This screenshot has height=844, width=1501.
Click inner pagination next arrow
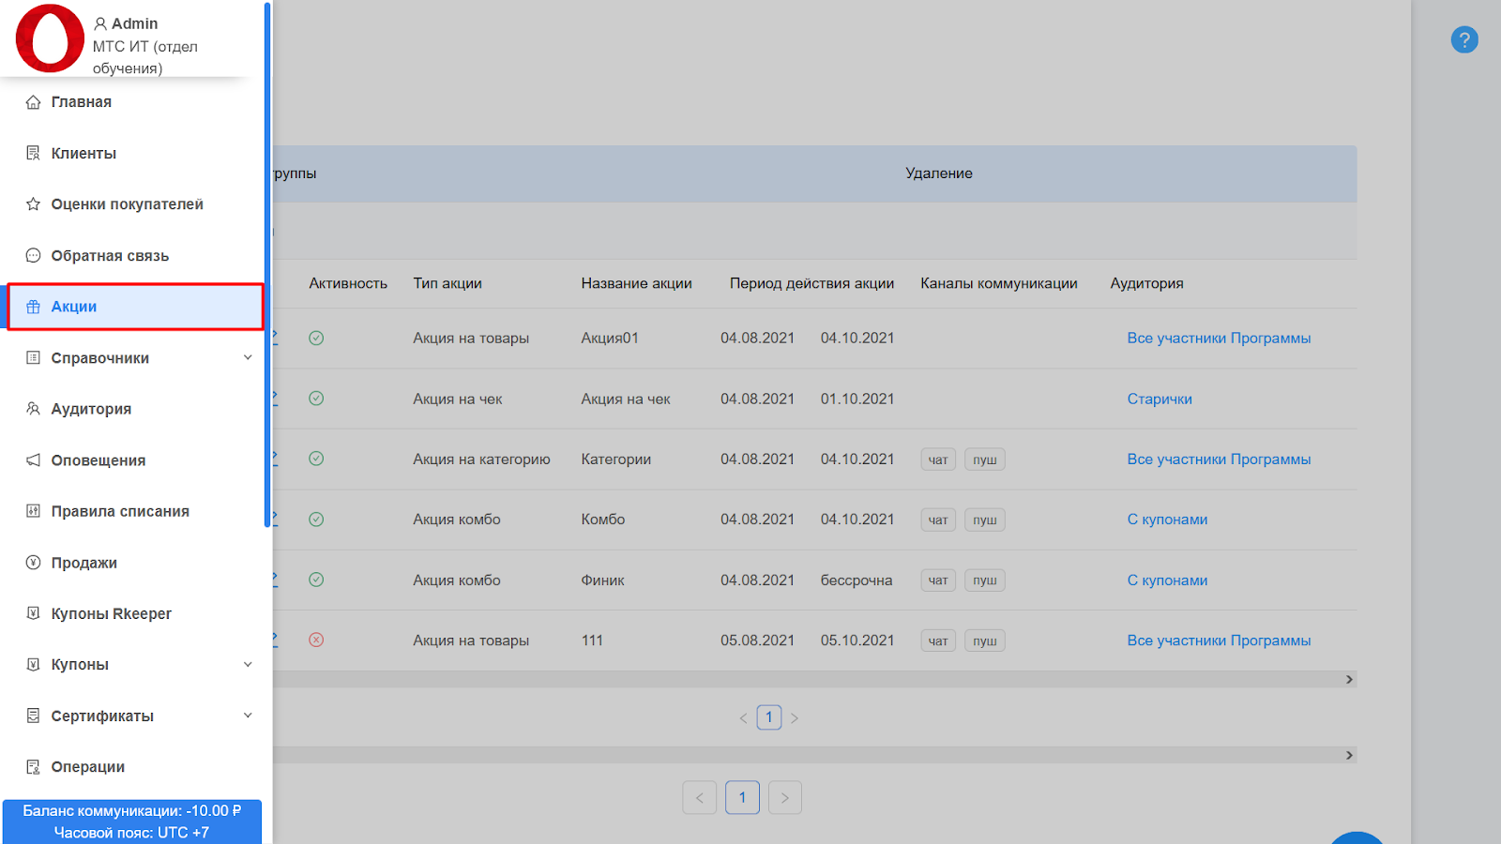pos(795,718)
